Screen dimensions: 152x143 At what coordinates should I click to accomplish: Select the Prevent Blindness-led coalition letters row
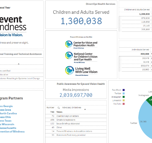click(x=76, y=131)
